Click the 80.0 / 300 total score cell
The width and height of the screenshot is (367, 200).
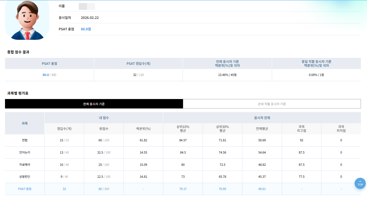[x=49, y=75]
